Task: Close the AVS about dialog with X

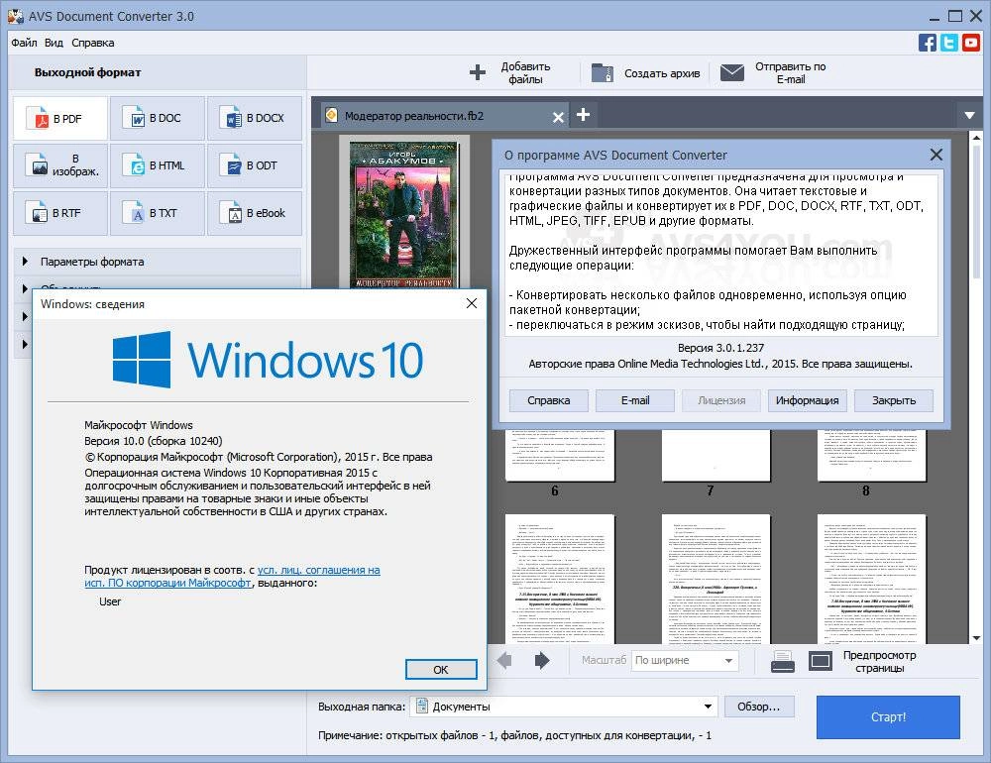Action: [936, 155]
